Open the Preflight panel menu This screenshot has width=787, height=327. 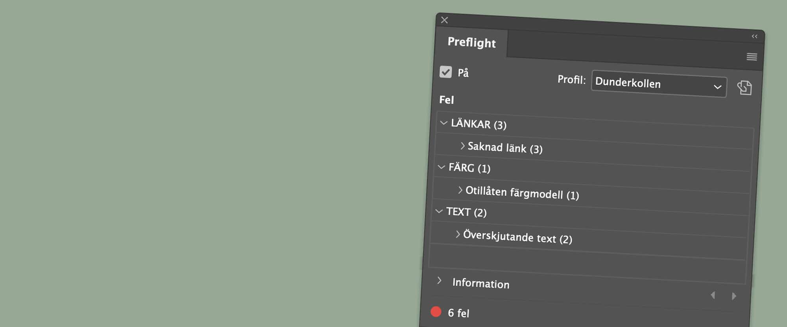tap(752, 57)
